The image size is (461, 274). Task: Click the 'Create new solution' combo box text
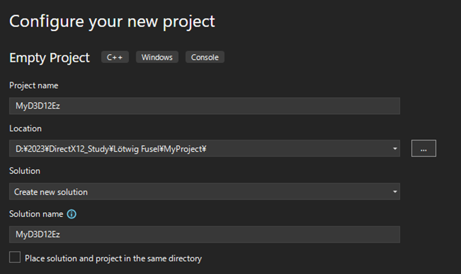click(51, 192)
